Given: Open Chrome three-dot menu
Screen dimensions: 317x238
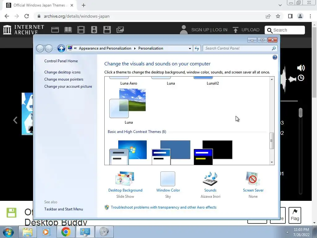Looking at the screenshot, I should pyautogui.click(x=310, y=16).
